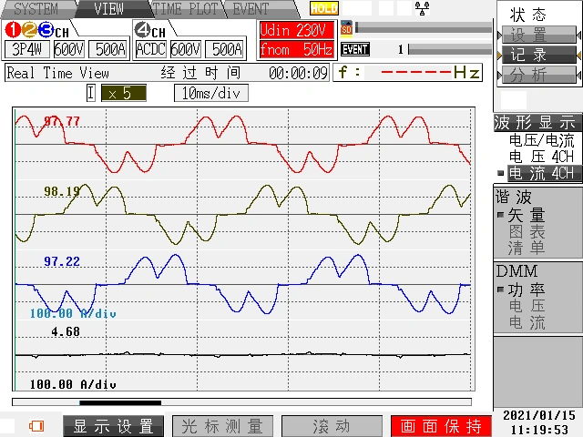Click the SD card capacity bar
The height and width of the screenshot is (437, 583).
[424, 27]
